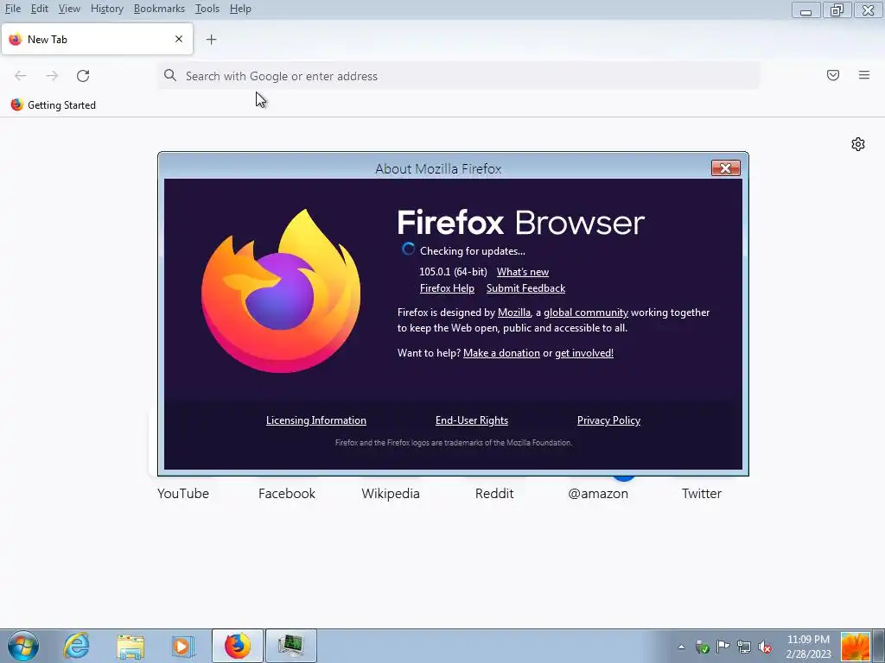Click the What's new link
The width and height of the screenshot is (885, 663).
[x=523, y=272]
